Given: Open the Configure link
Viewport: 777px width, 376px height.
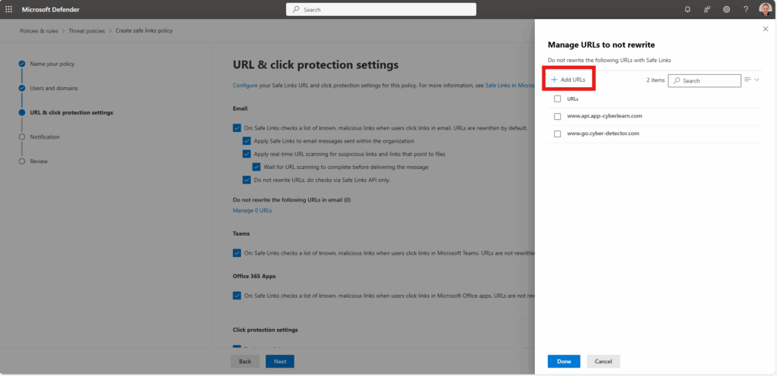Looking at the screenshot, I should click(245, 86).
